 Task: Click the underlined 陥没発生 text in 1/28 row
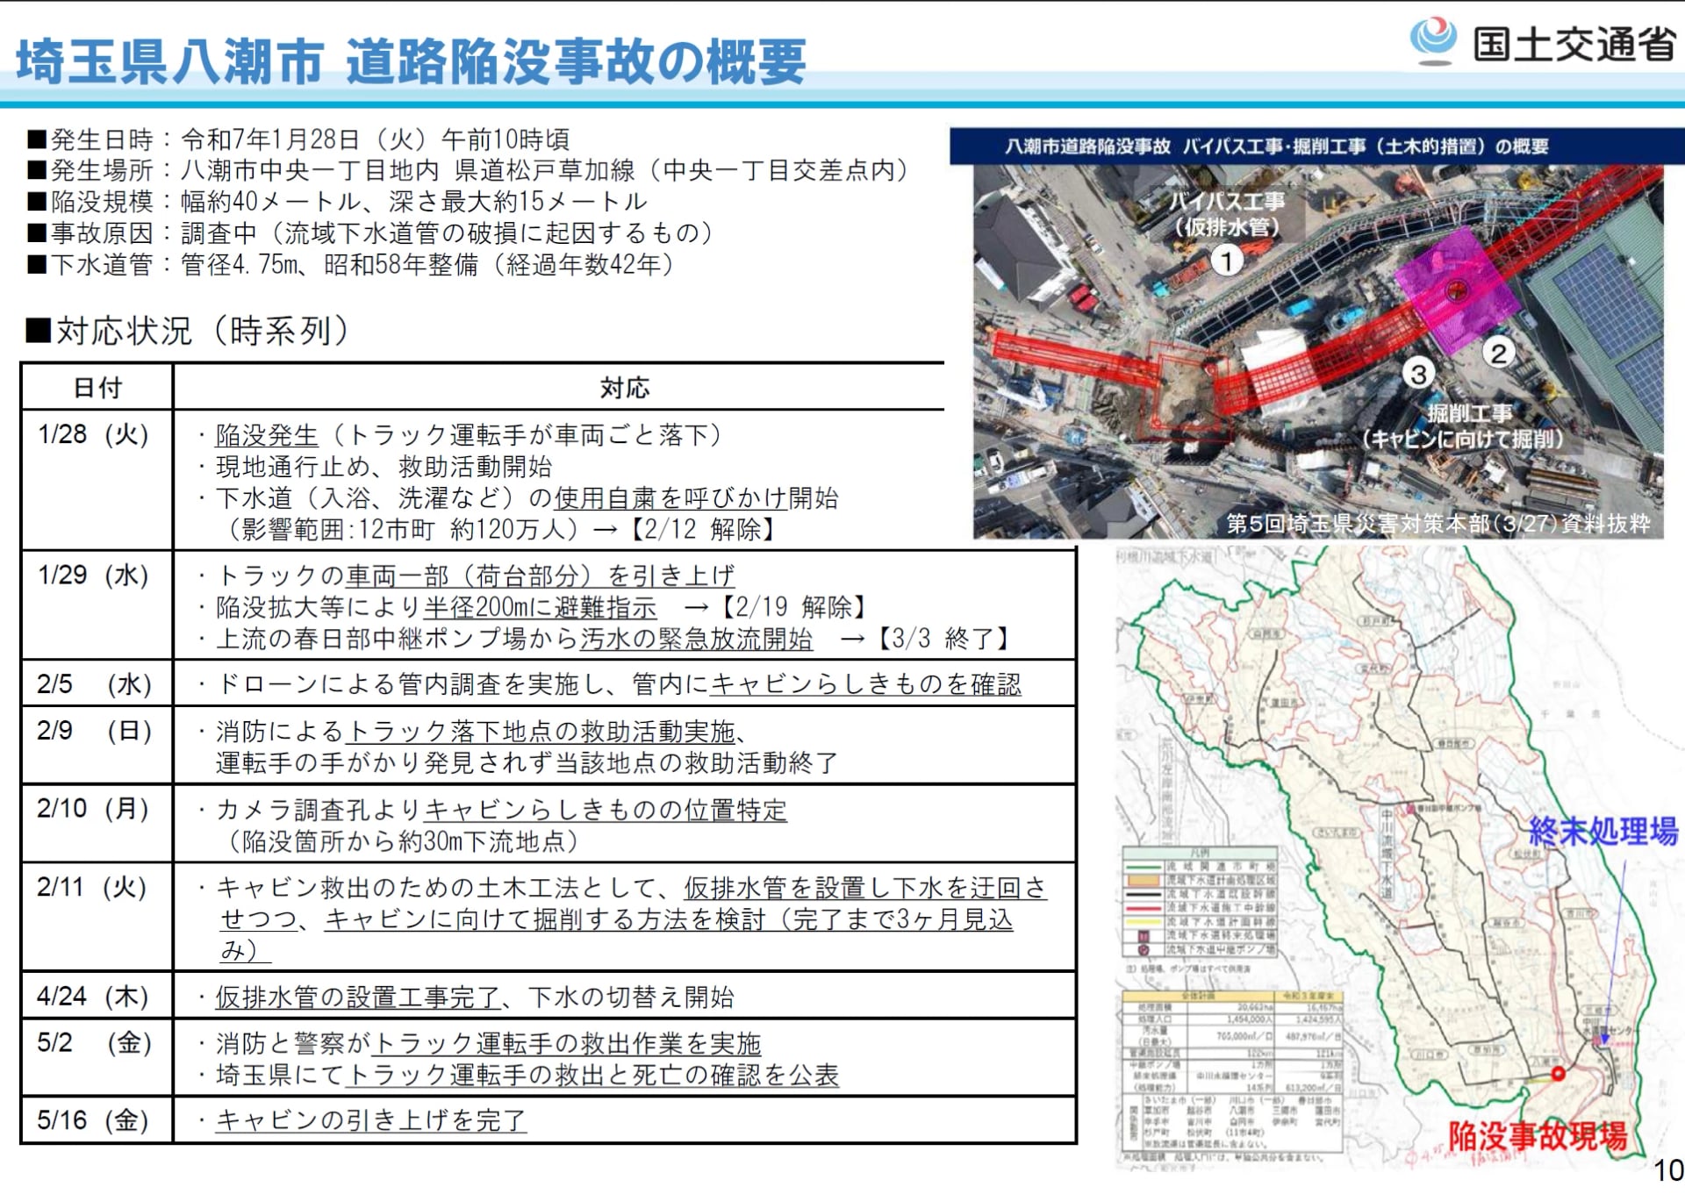tap(267, 435)
